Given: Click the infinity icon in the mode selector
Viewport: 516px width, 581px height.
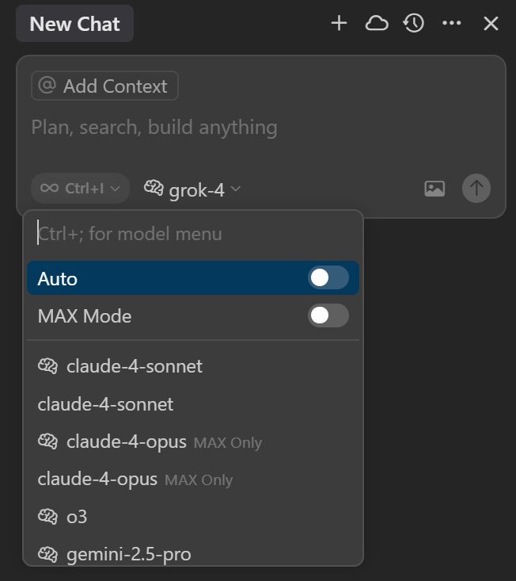Looking at the screenshot, I should (x=50, y=188).
